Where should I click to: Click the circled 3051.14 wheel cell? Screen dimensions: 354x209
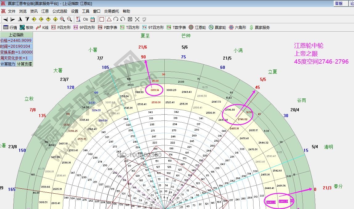(x=155, y=90)
